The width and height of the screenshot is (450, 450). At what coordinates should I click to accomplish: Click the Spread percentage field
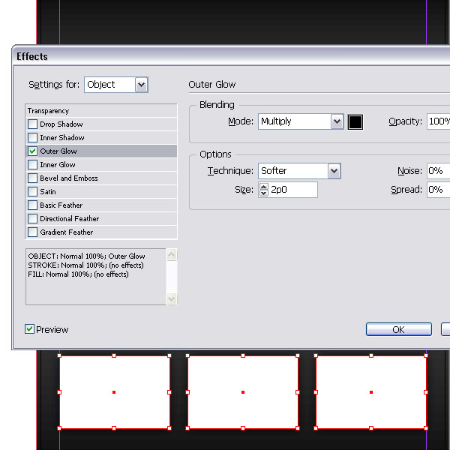(439, 190)
